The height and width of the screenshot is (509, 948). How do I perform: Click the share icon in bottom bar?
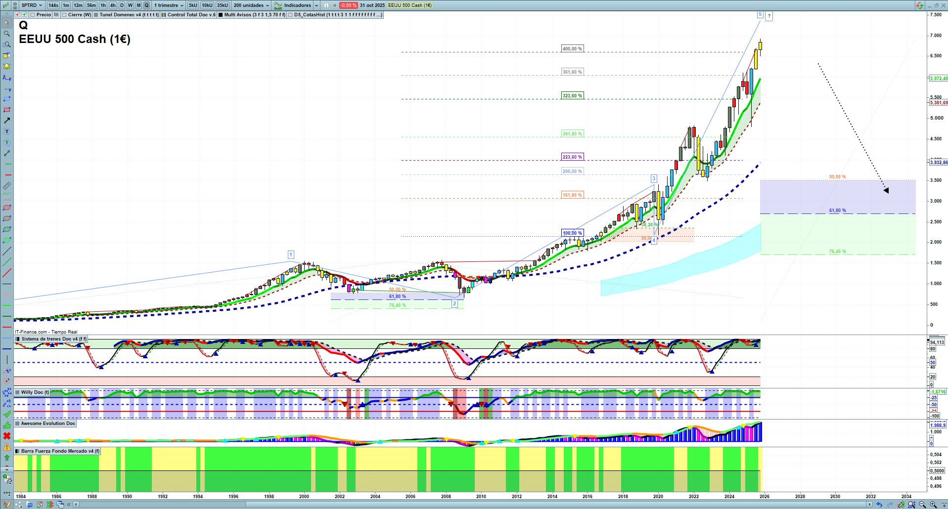(19, 505)
